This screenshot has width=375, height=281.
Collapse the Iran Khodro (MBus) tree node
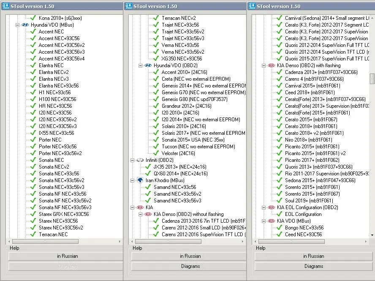(x=132, y=180)
